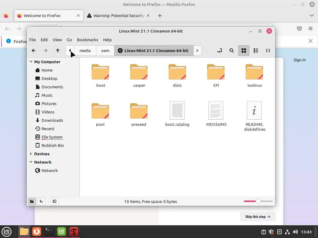Toggle location entry mode in path bar

220,51
